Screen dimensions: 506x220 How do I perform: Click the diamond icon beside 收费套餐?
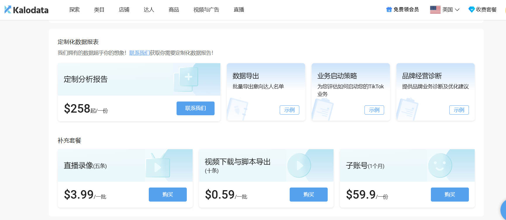click(472, 10)
